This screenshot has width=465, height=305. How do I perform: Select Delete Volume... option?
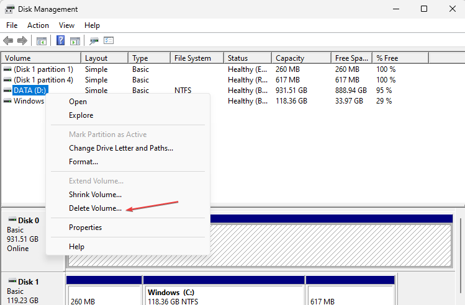coord(128,208)
